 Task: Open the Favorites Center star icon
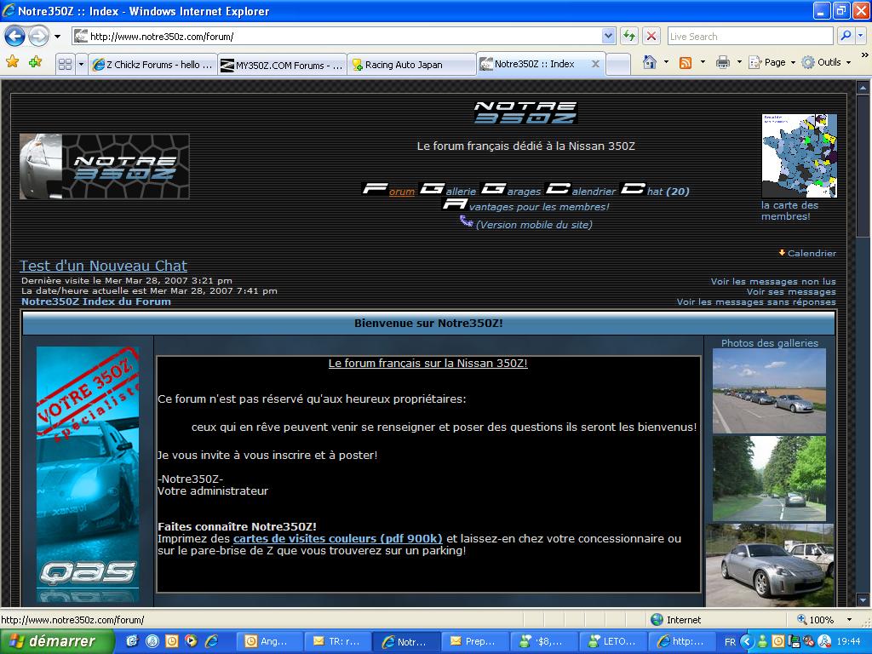click(x=12, y=62)
